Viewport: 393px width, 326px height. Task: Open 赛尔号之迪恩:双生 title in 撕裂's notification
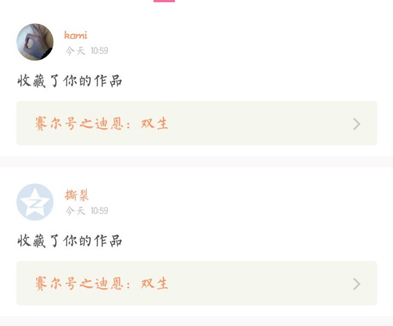101,284
